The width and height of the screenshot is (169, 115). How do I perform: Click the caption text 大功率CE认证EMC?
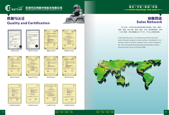click(15, 105)
